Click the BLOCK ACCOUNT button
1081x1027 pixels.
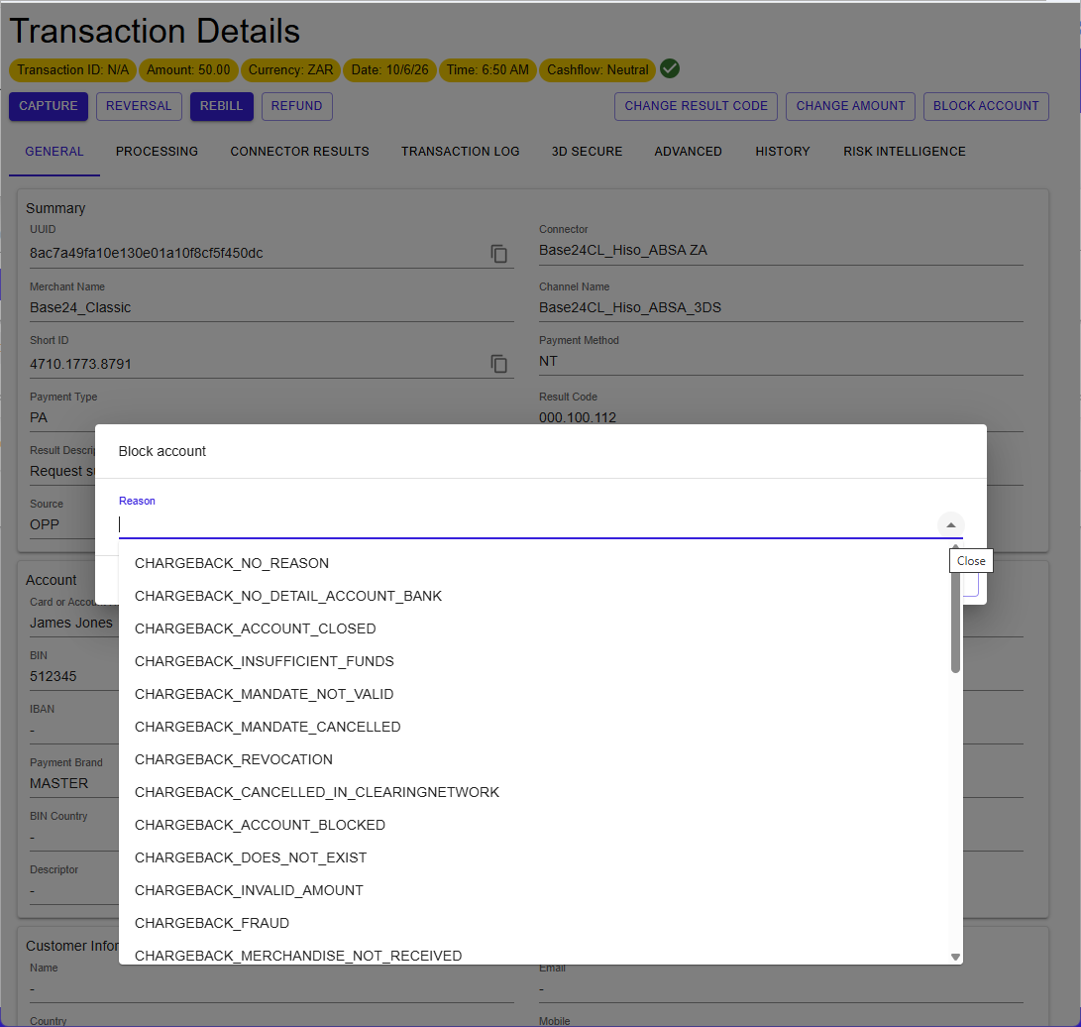click(x=986, y=106)
